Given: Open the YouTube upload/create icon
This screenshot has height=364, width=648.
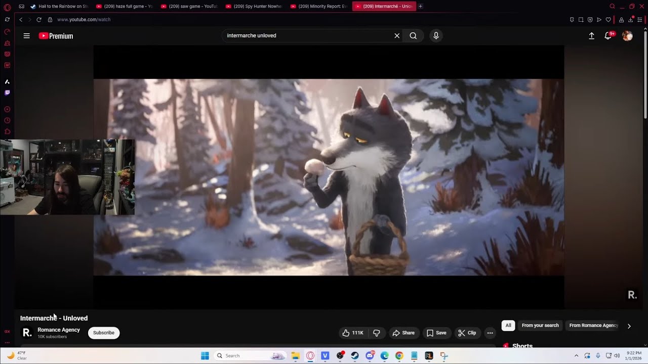Looking at the screenshot, I should [x=591, y=36].
